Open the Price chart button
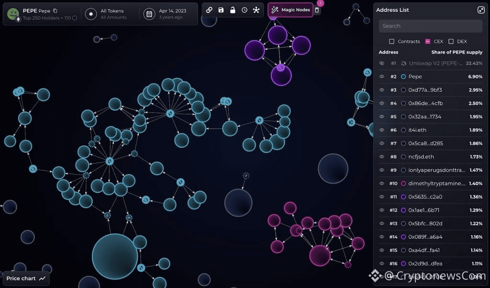Viewport: 490px width, 288px height. (26, 278)
